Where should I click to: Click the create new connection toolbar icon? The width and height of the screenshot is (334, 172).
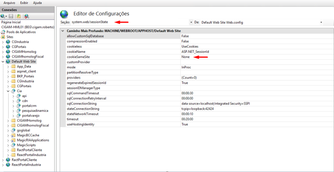3,16
